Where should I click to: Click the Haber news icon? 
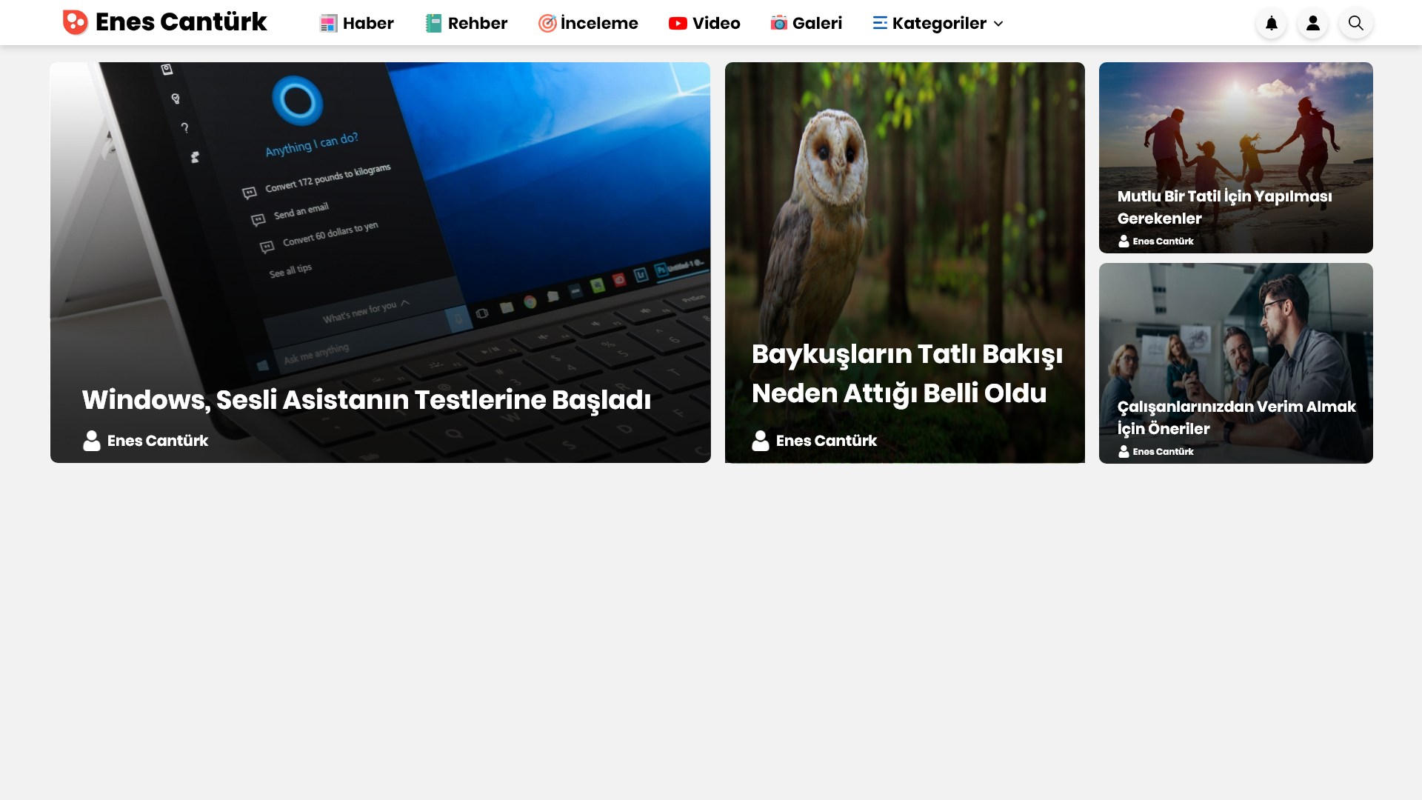coord(328,23)
